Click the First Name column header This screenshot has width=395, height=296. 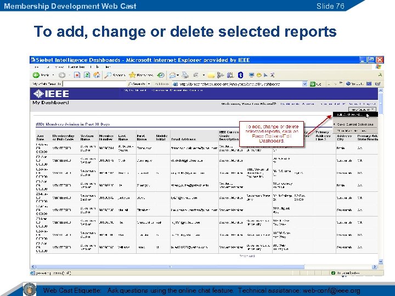(x=142, y=138)
